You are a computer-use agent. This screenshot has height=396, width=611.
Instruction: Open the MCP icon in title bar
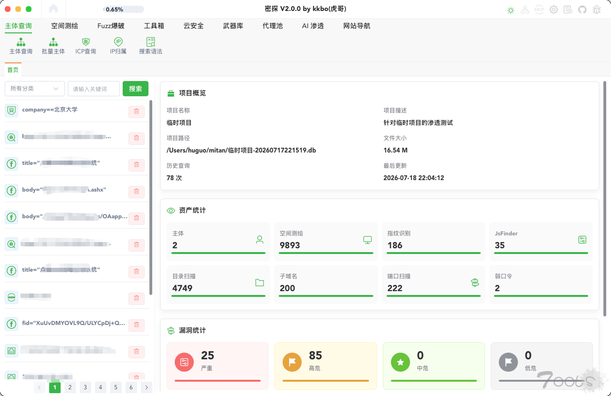click(539, 10)
